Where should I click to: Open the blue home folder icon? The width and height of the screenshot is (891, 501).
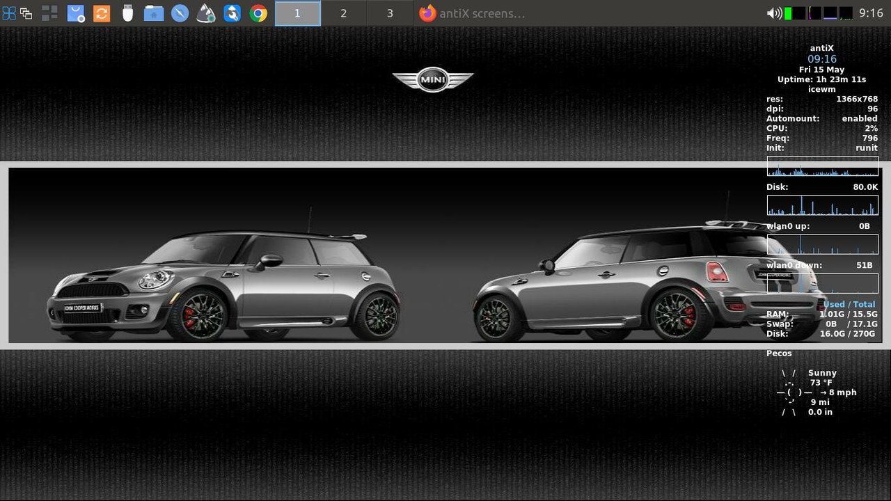click(154, 13)
